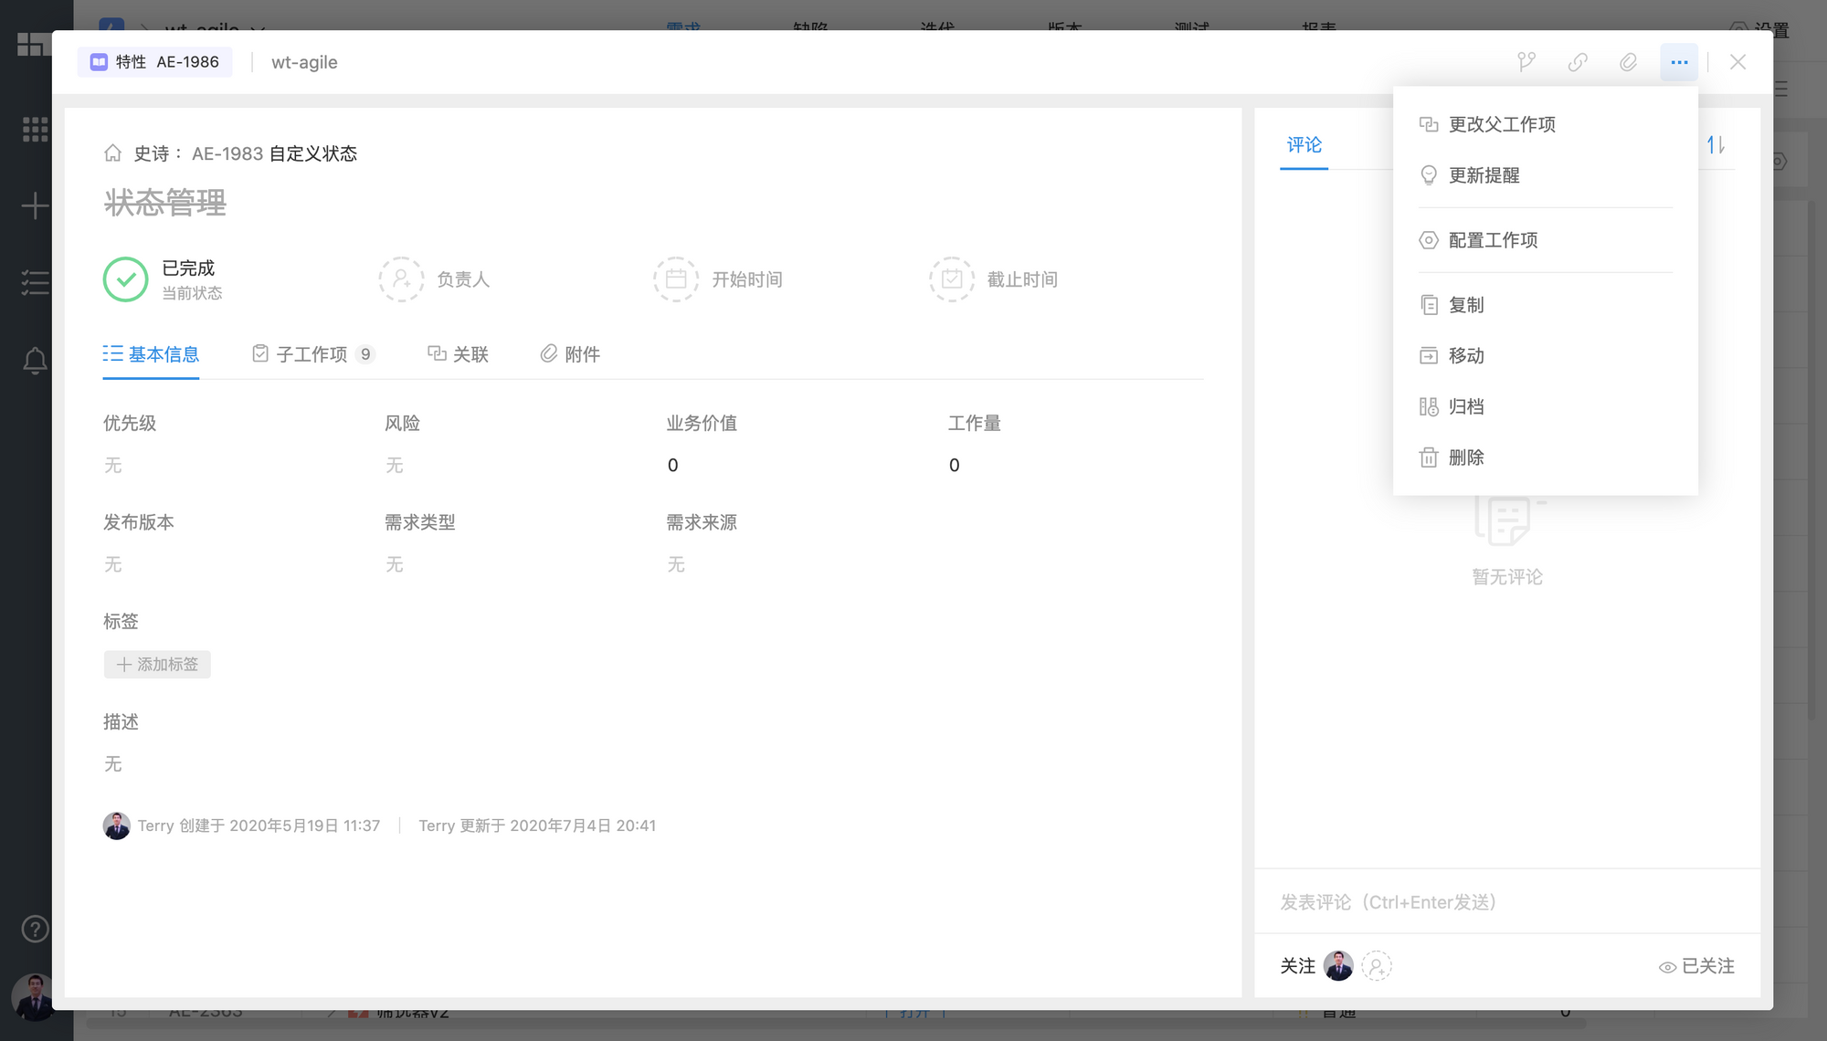
Task: Click the home icon in the breadcrumb
Action: point(112,153)
